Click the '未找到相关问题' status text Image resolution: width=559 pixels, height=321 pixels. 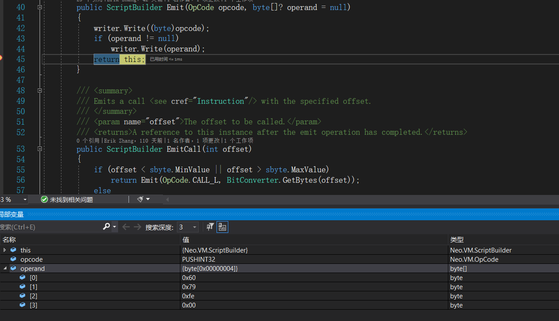point(71,199)
